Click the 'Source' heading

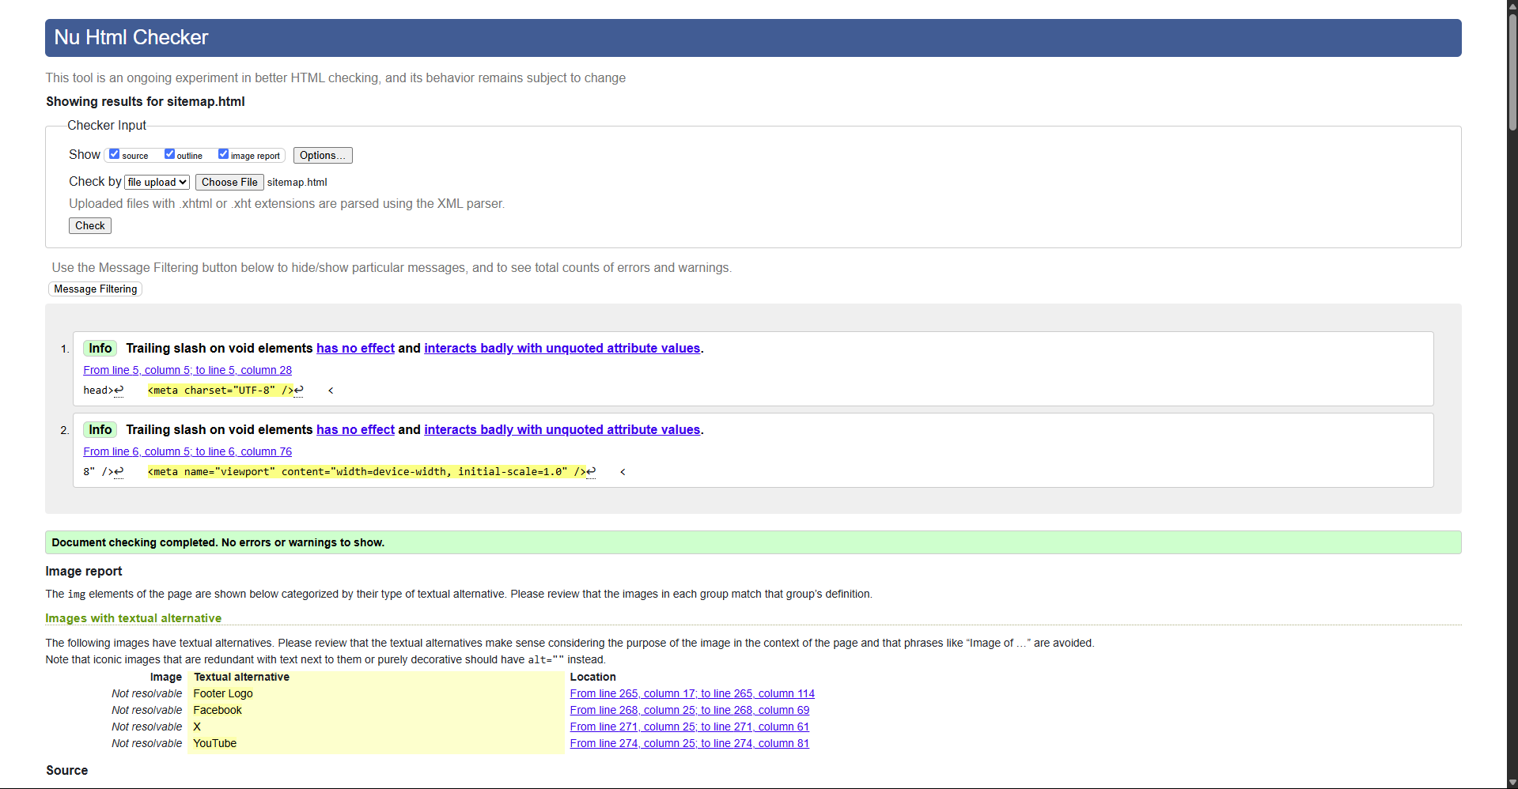tap(67, 771)
